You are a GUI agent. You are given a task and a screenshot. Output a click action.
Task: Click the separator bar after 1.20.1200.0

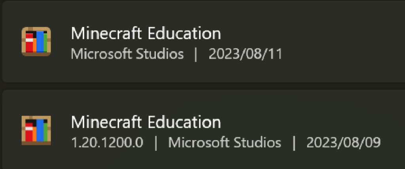coord(156,143)
